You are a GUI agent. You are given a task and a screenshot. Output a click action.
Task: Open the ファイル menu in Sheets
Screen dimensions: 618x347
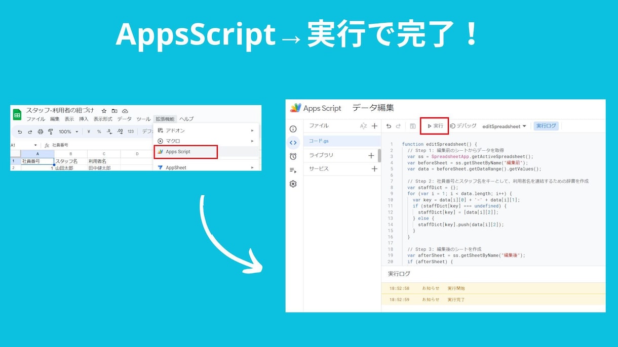coord(35,119)
